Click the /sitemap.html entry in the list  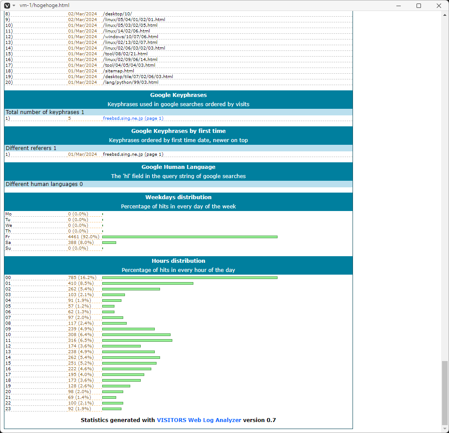118,71
